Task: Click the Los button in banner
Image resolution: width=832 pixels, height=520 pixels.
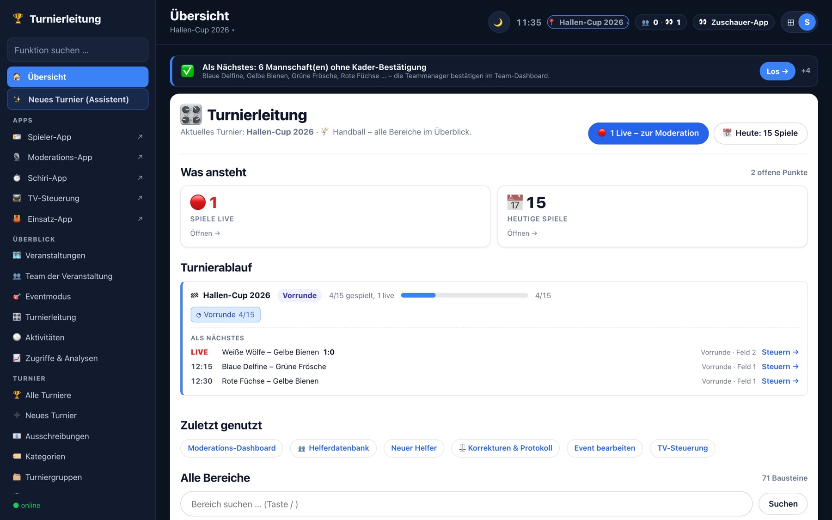Action: [777, 71]
